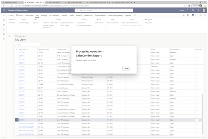The height and width of the screenshot is (139, 208).
Task: Uncheck the selected row 000835 checkbox
Action: tap(17, 120)
